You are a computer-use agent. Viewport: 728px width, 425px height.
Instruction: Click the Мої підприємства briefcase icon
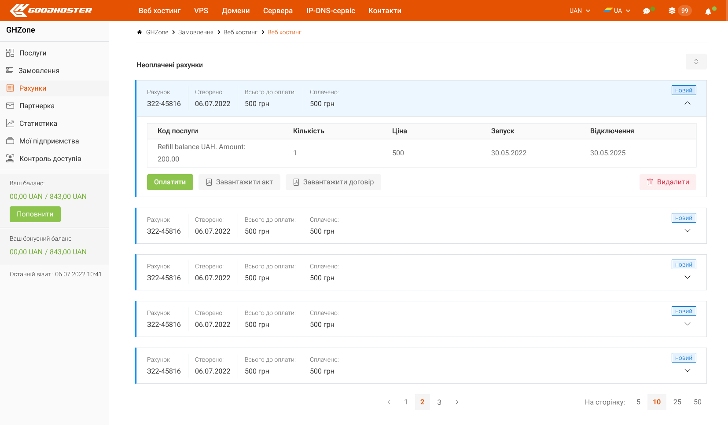(x=10, y=141)
